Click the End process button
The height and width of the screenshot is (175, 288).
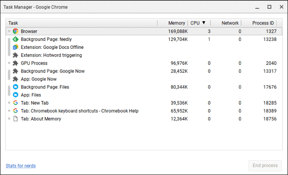pos(265,165)
